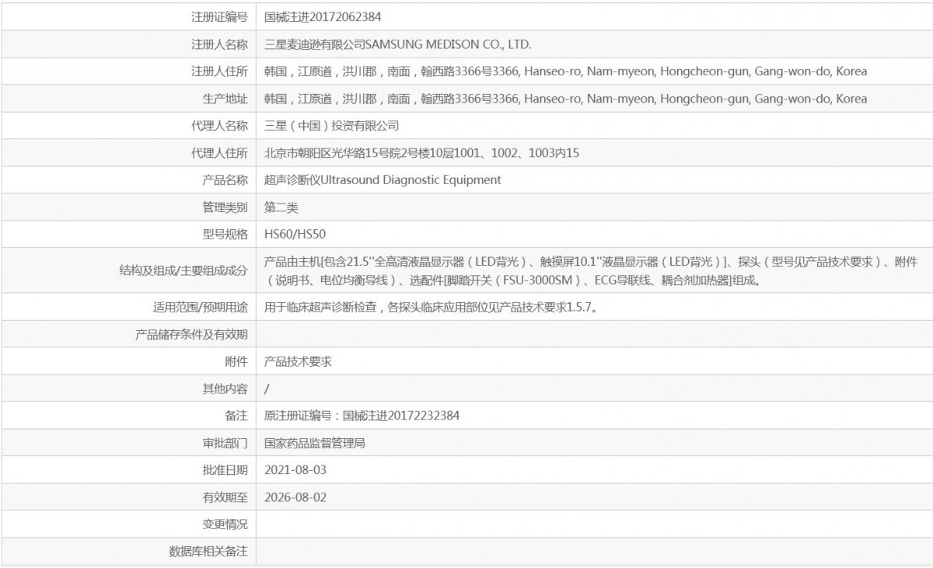Click the 有效期至 label
Viewport: 933px width, 568px height.
[225, 497]
